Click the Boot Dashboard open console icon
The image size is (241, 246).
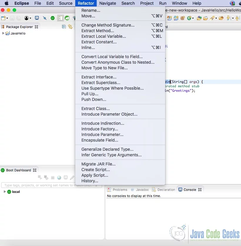(66, 178)
